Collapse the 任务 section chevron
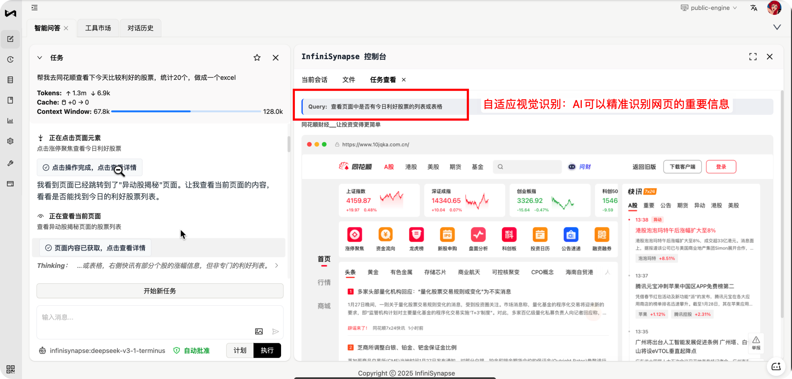 tap(40, 58)
